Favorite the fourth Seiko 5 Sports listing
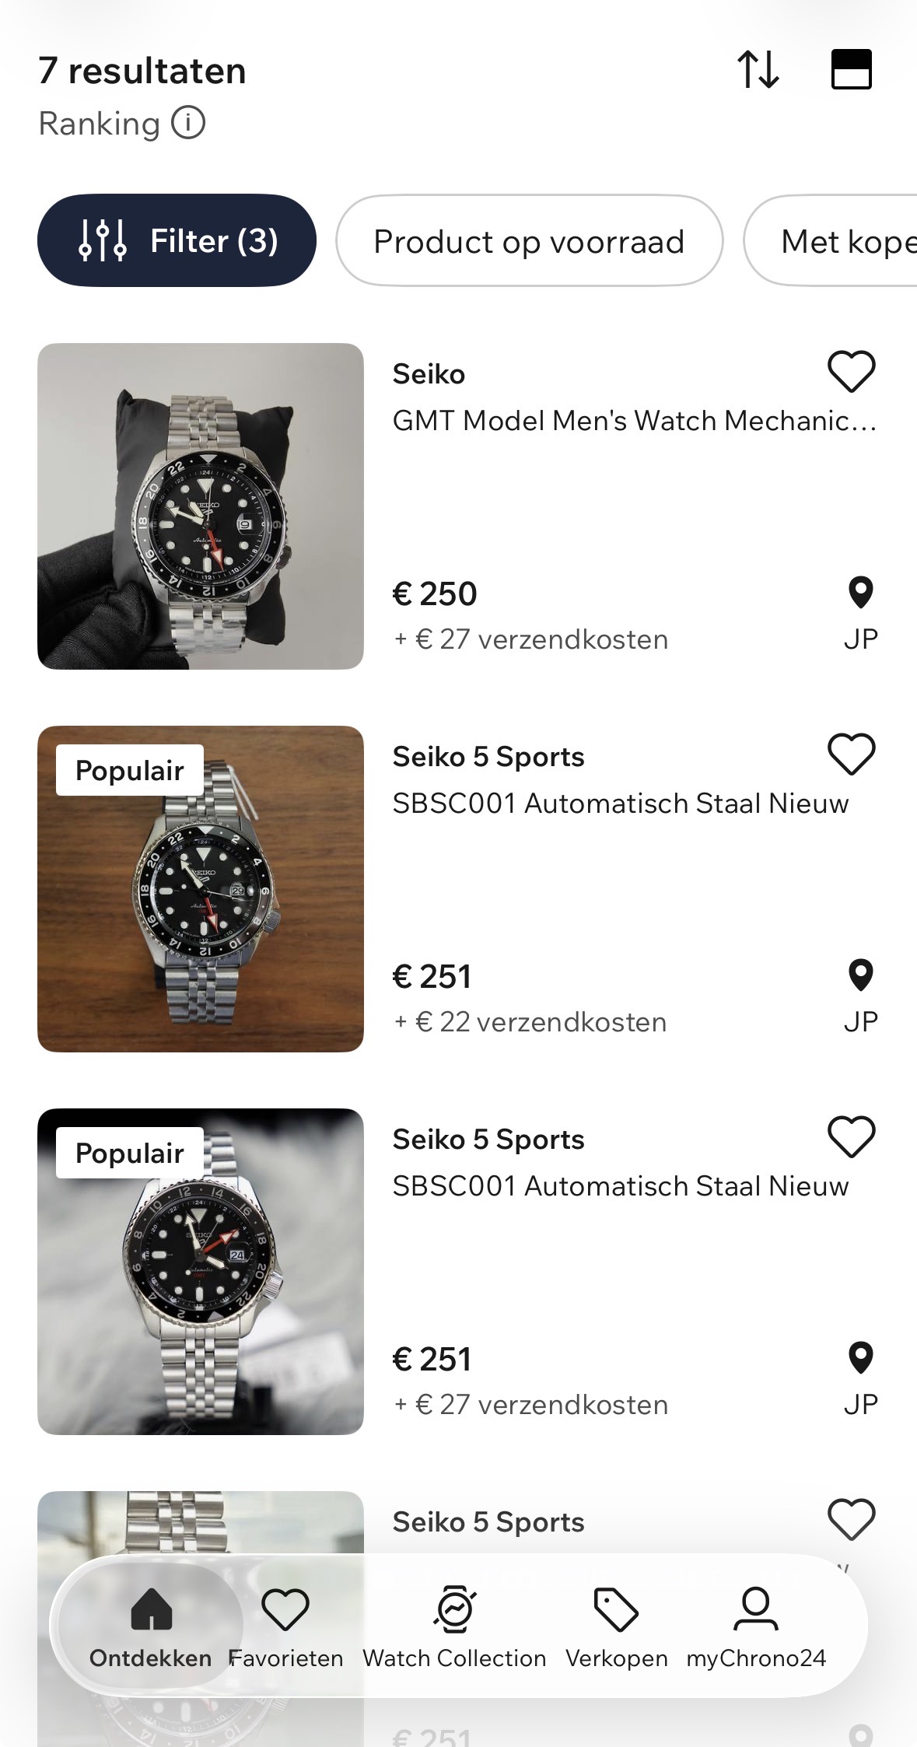Viewport: 917px width, 1747px height. (852, 1519)
